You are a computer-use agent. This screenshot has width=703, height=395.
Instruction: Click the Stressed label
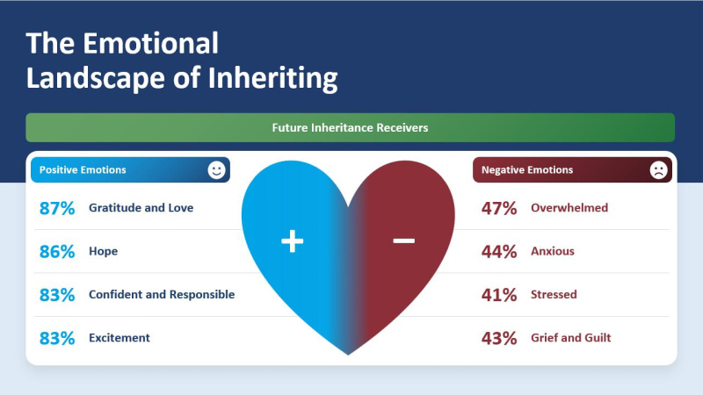554,295
